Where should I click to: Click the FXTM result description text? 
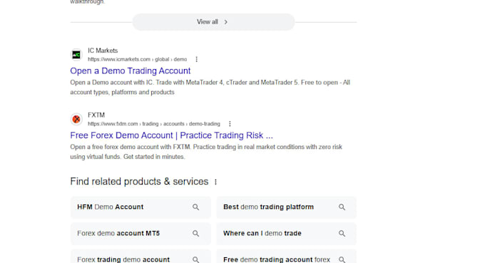coord(206,152)
